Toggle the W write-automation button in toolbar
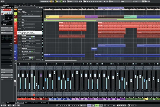Screen dimensions: 160x107 [x=63, y=1]
